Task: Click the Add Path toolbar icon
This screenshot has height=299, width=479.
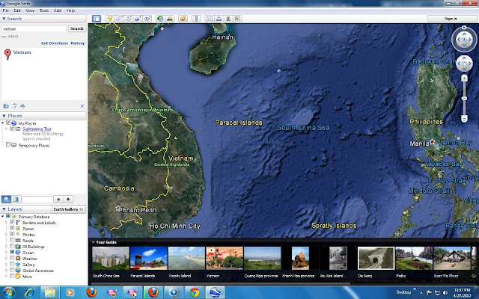Action: pos(129,19)
